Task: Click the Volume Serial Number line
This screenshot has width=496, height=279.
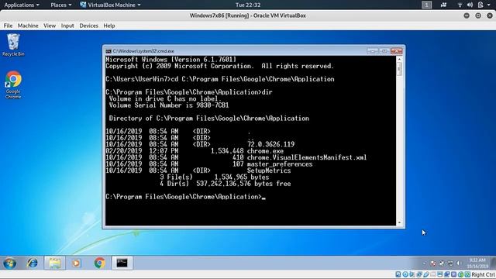Action: pyautogui.click(x=169, y=105)
